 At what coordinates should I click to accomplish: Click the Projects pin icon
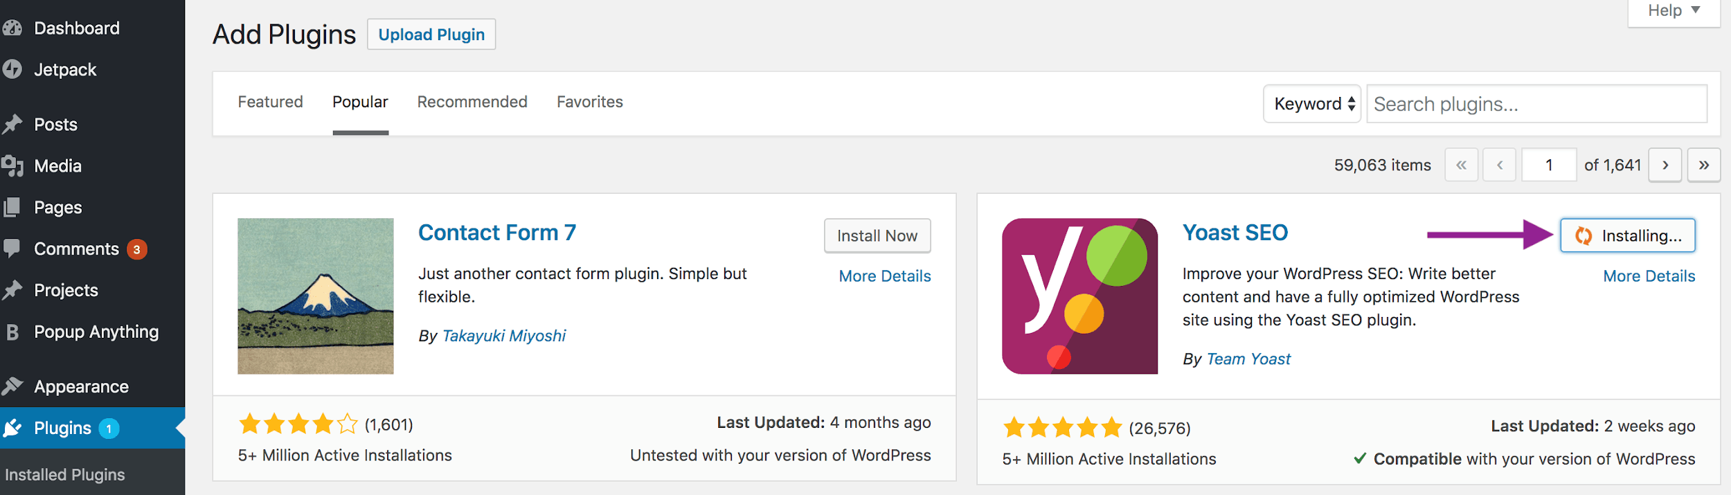pos(12,290)
